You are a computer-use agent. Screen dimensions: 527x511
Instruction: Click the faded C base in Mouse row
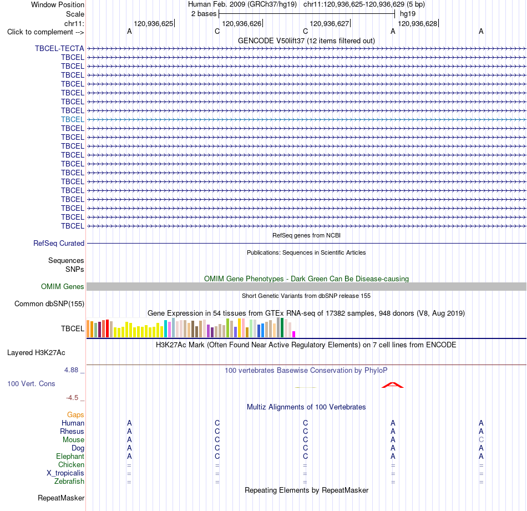tap(482, 440)
